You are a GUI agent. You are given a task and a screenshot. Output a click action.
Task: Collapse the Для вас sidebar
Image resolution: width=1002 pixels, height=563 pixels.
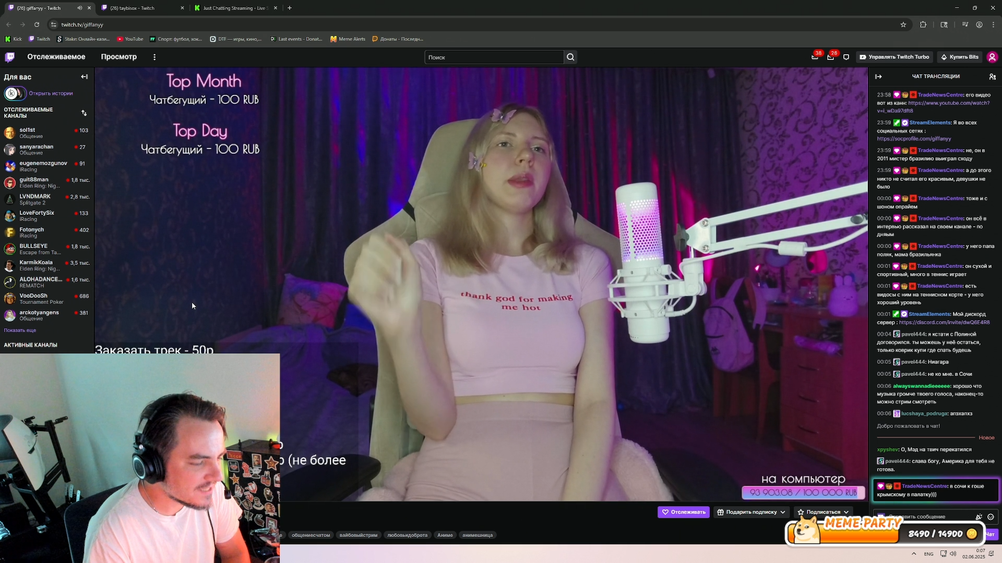pyautogui.click(x=85, y=77)
